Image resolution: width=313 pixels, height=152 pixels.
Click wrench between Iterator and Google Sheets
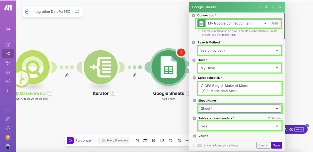[x=135, y=75]
